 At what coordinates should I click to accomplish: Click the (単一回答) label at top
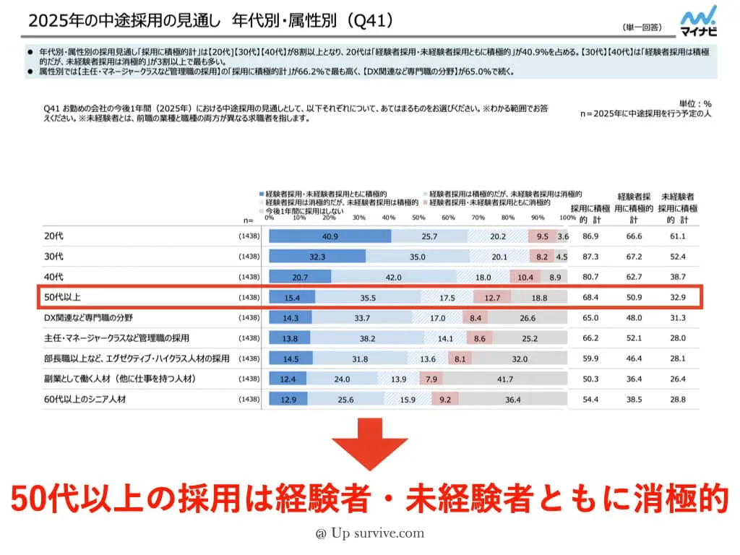[x=640, y=27]
